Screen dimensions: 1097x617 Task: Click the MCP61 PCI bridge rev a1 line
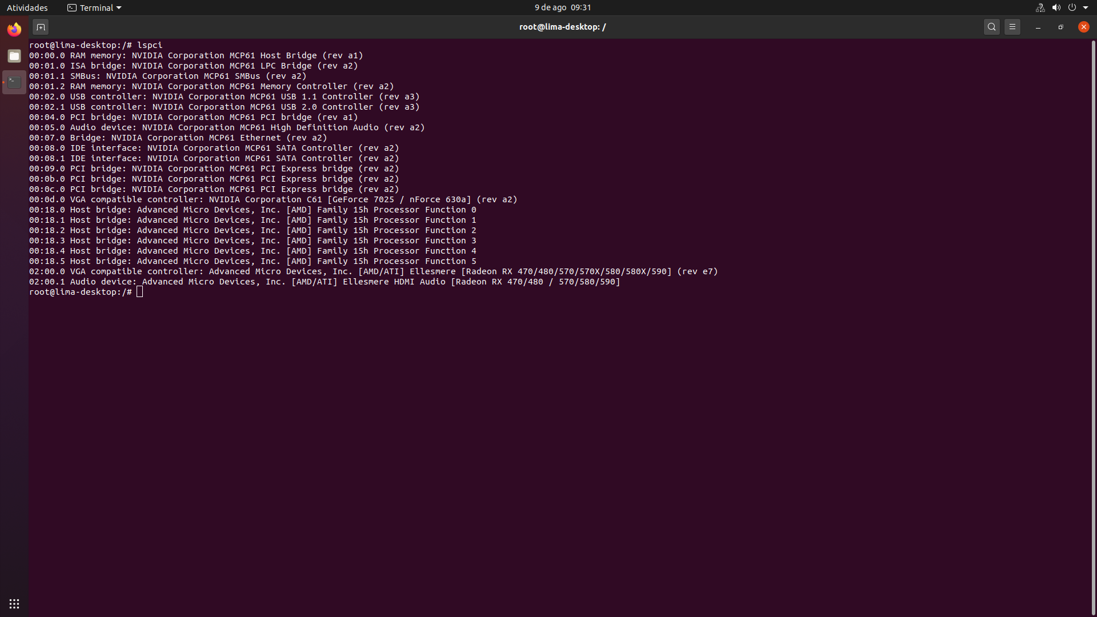(194, 117)
